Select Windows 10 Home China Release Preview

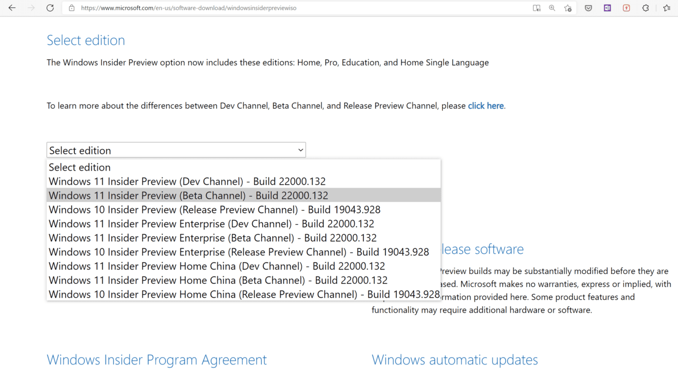pos(244,294)
